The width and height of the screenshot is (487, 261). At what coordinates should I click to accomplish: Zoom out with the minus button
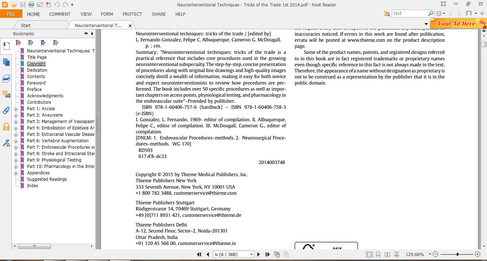pyautogui.click(x=435, y=254)
